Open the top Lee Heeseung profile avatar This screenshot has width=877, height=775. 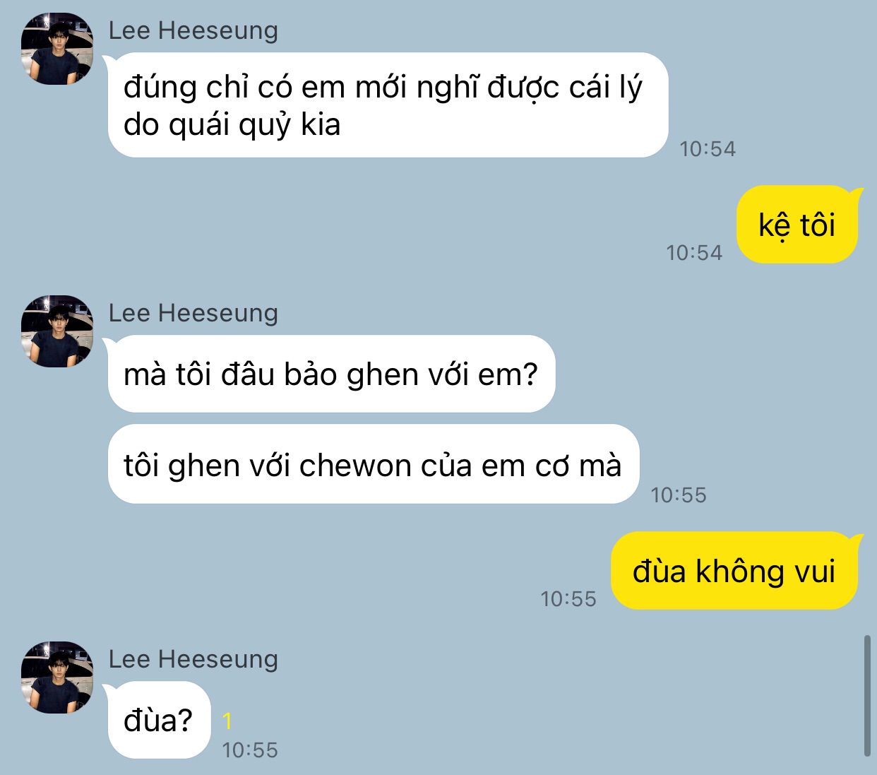[x=57, y=49]
